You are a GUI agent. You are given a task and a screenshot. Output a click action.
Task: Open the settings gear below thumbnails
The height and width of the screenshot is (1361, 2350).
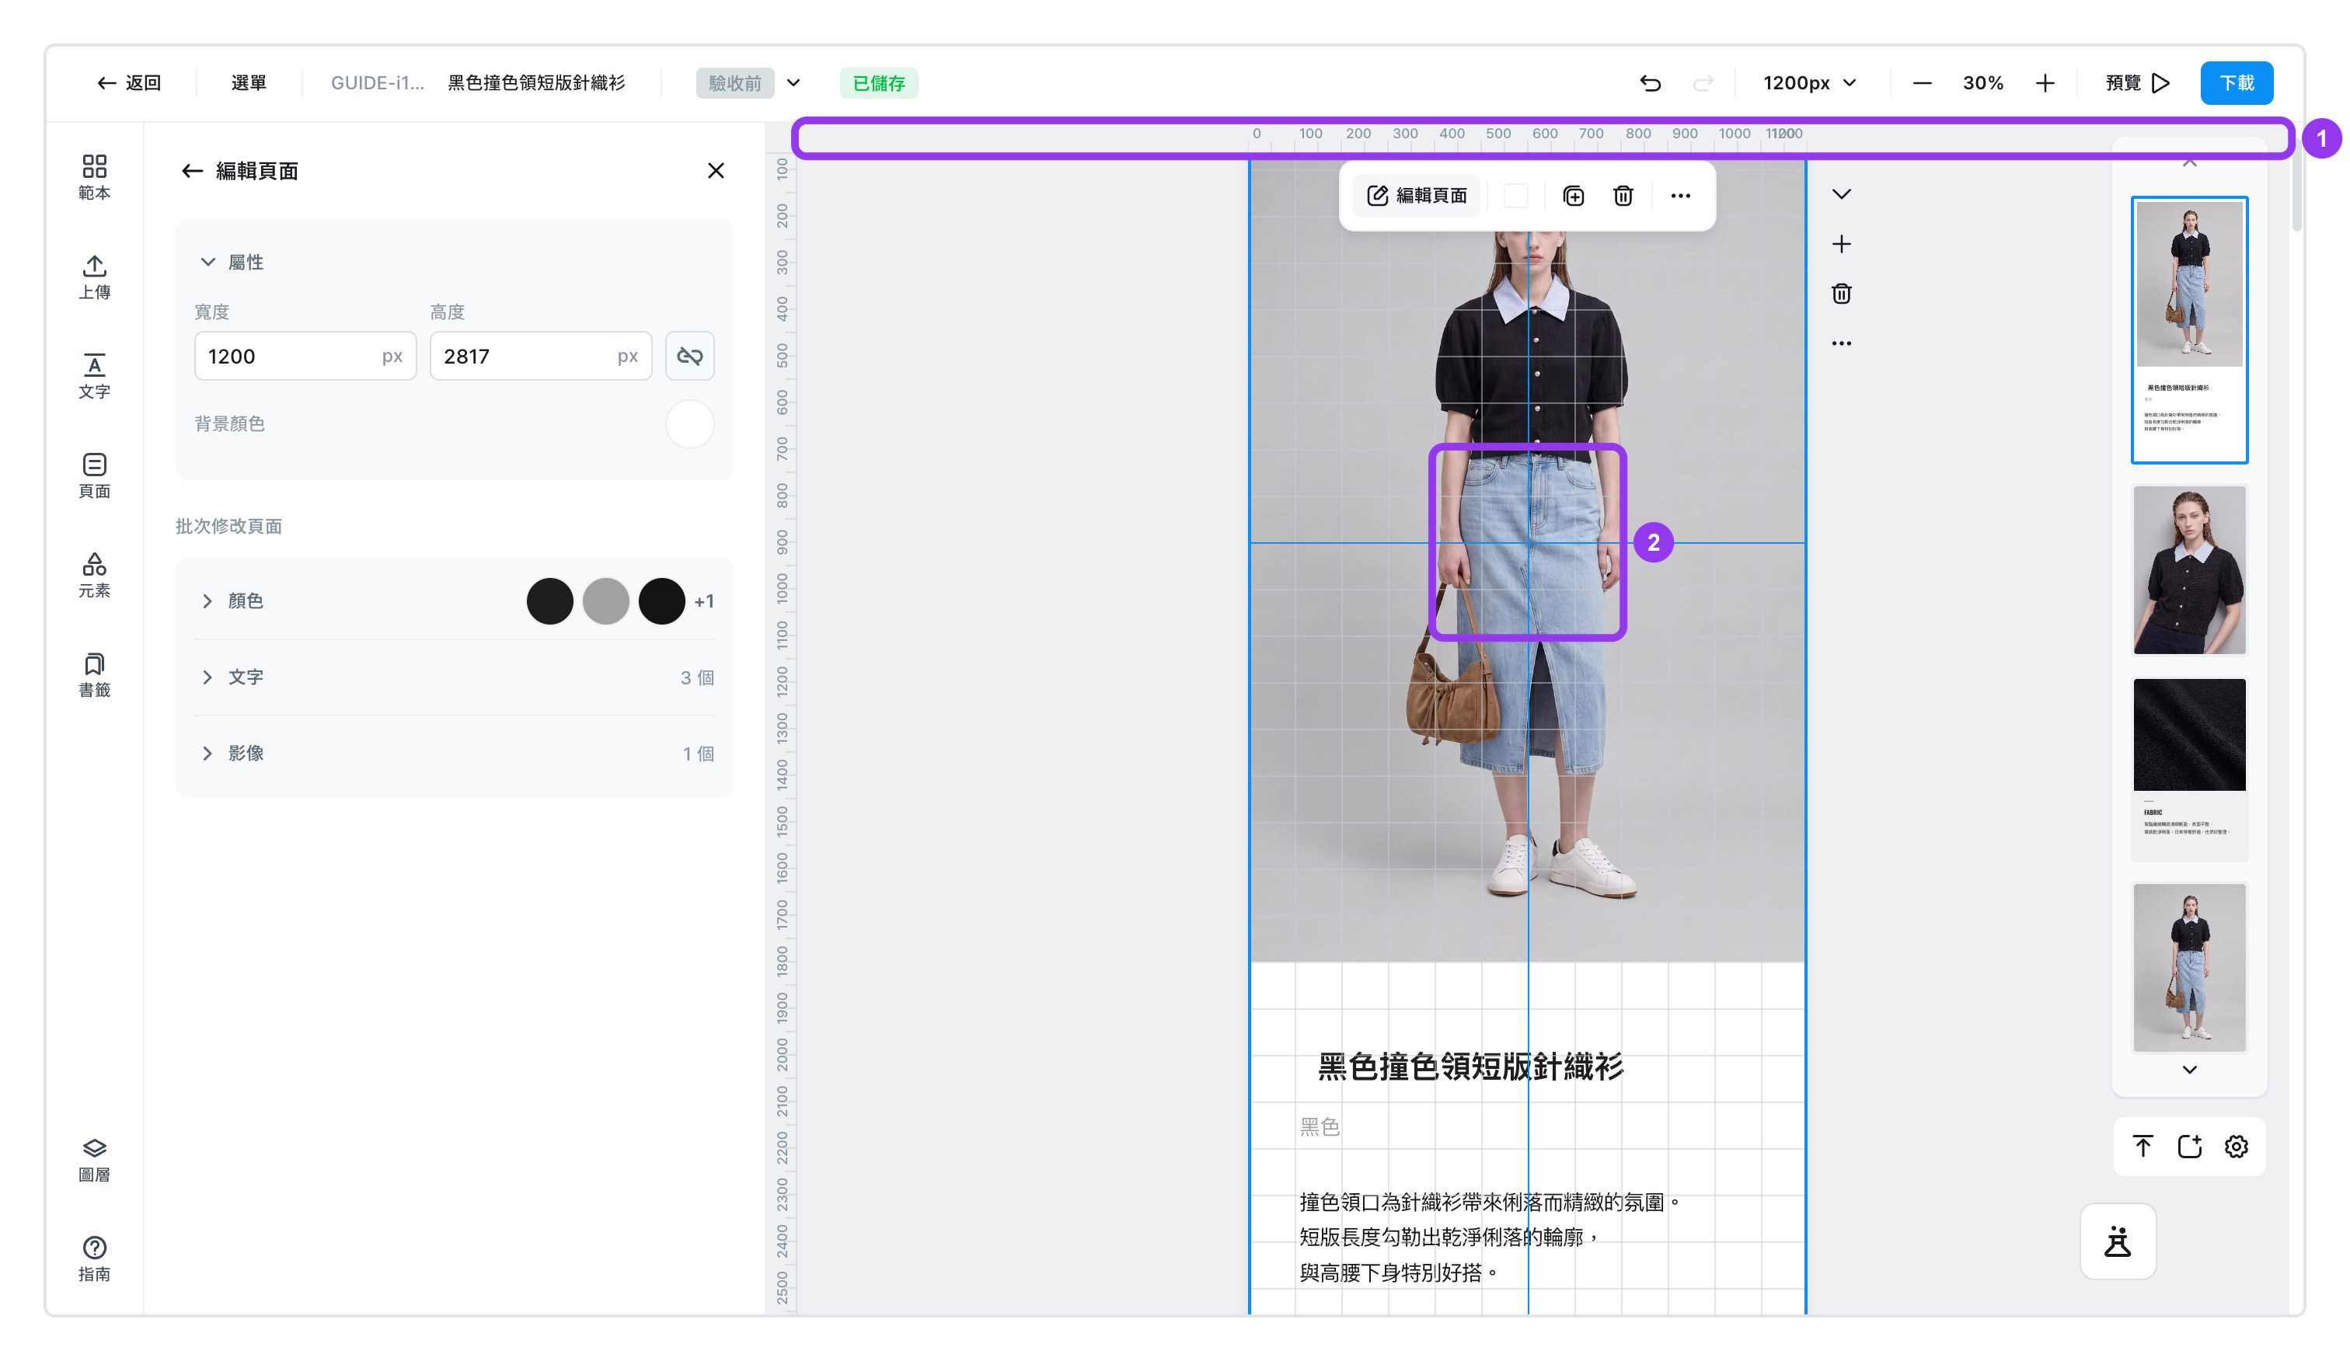pyautogui.click(x=2237, y=1146)
